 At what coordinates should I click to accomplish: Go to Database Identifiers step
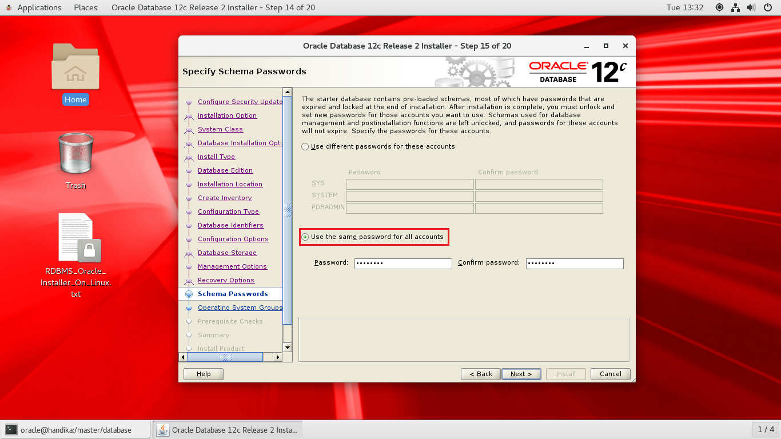[230, 225]
